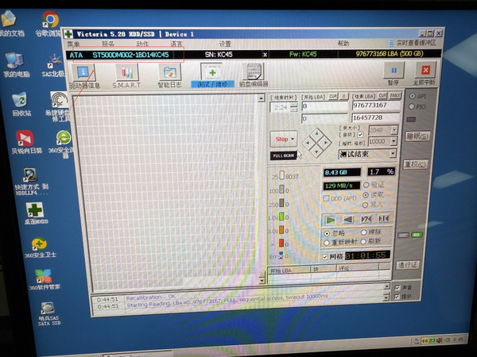
Task: Click the right arrow of the diamond navigator
Action: click(x=326, y=142)
